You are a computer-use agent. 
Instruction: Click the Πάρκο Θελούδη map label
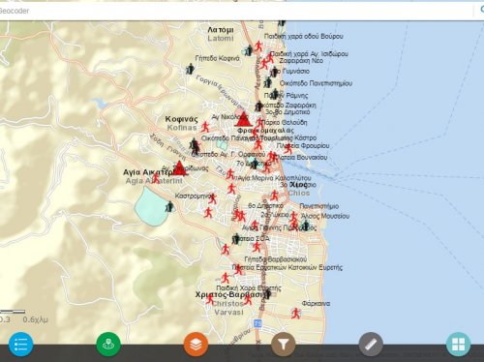284,123
